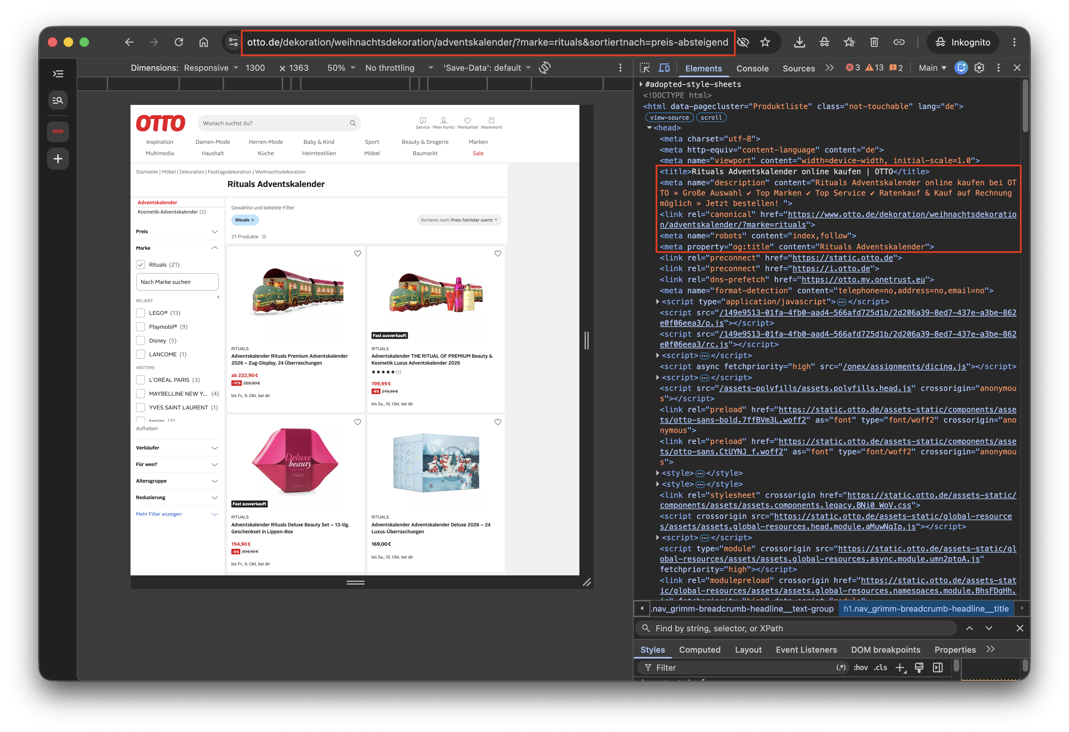Viewport: 1069px width, 732px height.
Task: Check the LANCOME brand checkbox
Action: click(x=141, y=354)
